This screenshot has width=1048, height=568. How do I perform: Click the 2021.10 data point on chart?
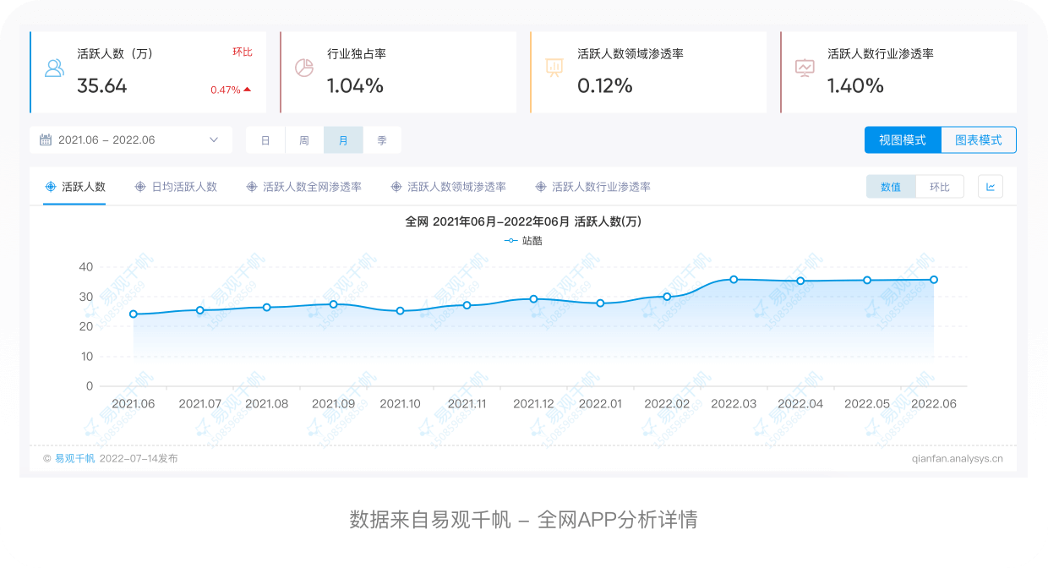click(x=401, y=311)
